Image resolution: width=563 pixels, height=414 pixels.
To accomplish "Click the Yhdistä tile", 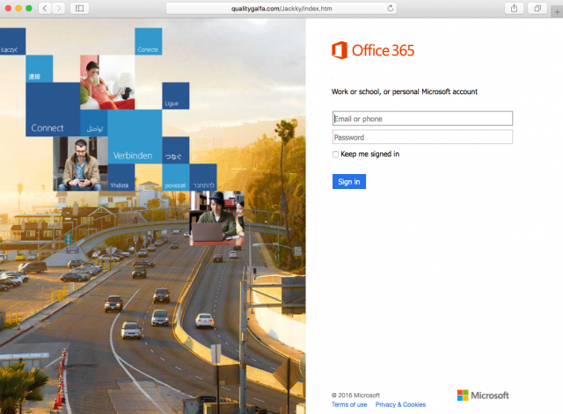I will tap(121, 178).
